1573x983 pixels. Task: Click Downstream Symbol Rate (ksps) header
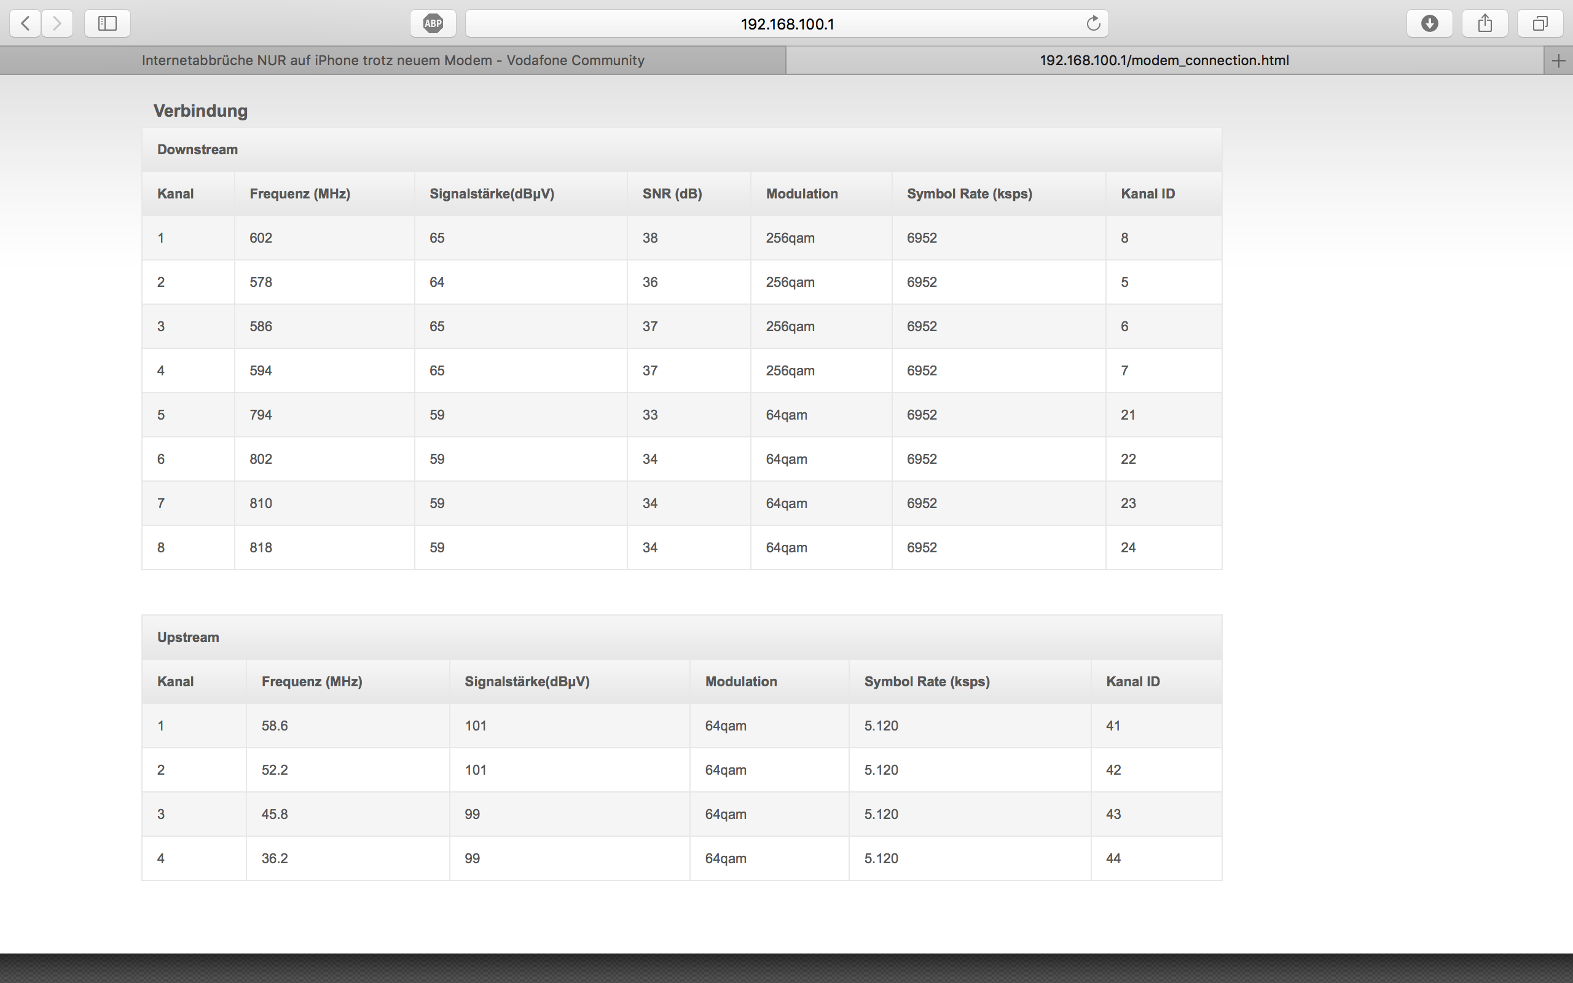point(969,194)
